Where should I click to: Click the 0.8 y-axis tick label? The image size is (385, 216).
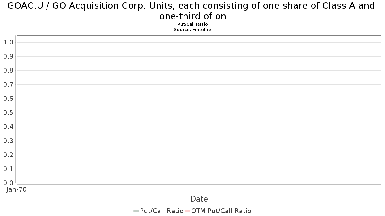[8, 70]
